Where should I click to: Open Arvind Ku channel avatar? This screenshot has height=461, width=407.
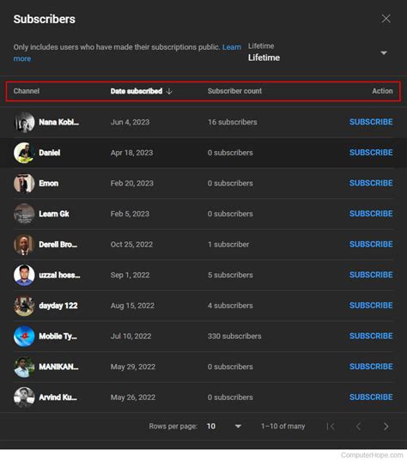(24, 397)
